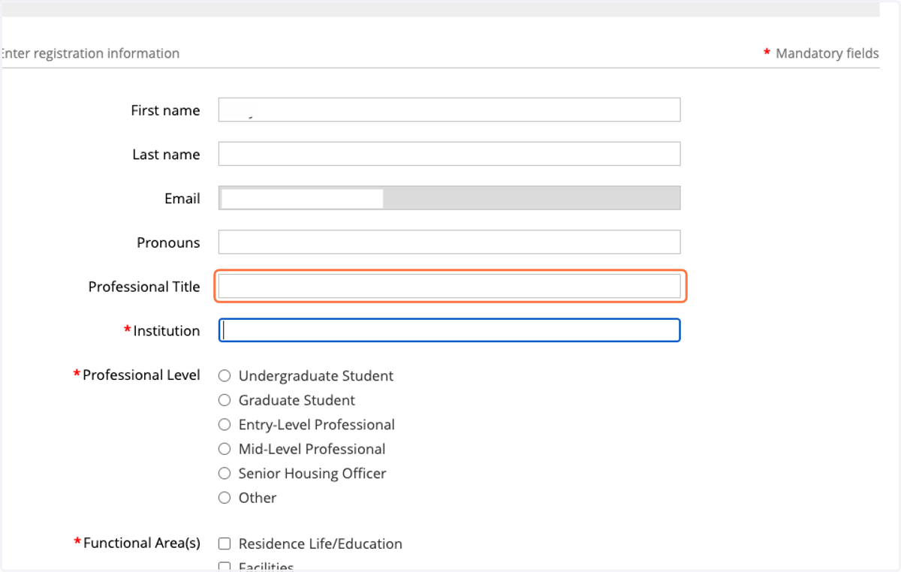Screen dimensions: 901x572
Task: Click the Enter registration information heading
Action: tap(89, 53)
